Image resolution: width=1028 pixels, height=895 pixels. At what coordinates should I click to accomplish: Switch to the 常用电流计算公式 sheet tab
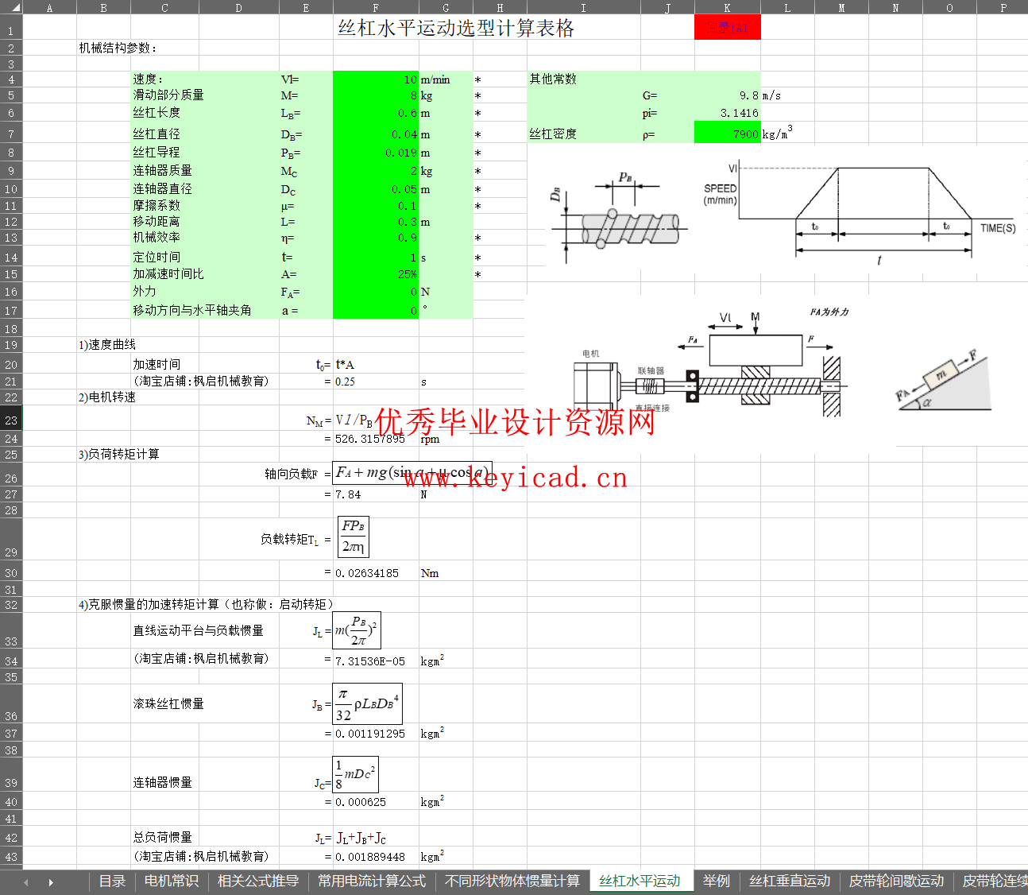click(372, 881)
